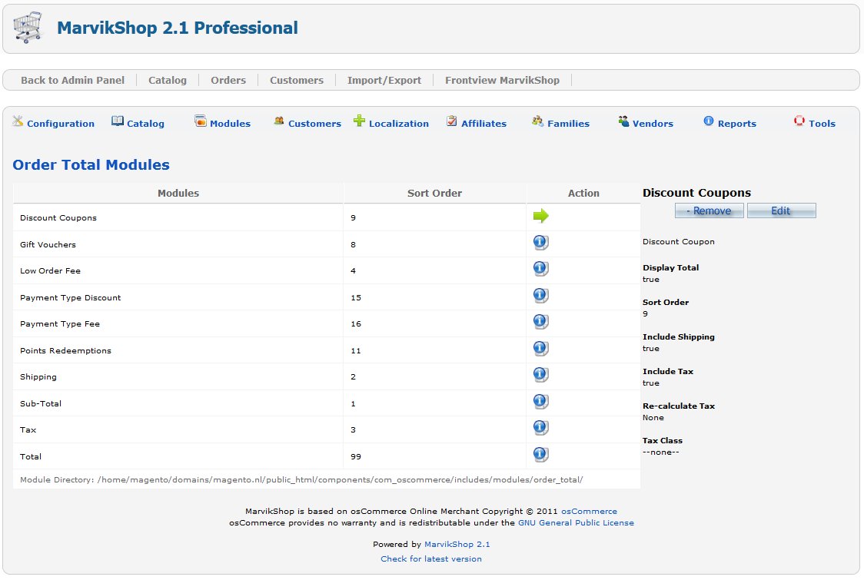Select the Localization text link

pyautogui.click(x=399, y=124)
